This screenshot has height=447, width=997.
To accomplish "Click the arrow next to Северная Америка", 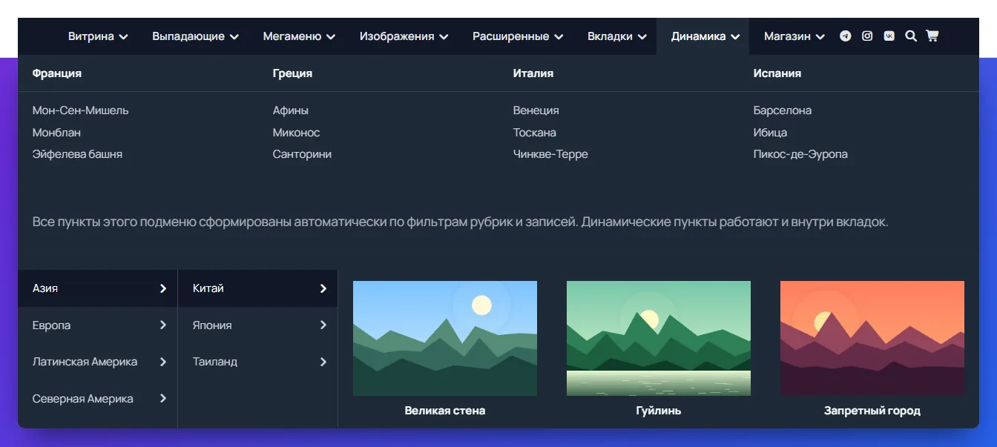I will [163, 398].
